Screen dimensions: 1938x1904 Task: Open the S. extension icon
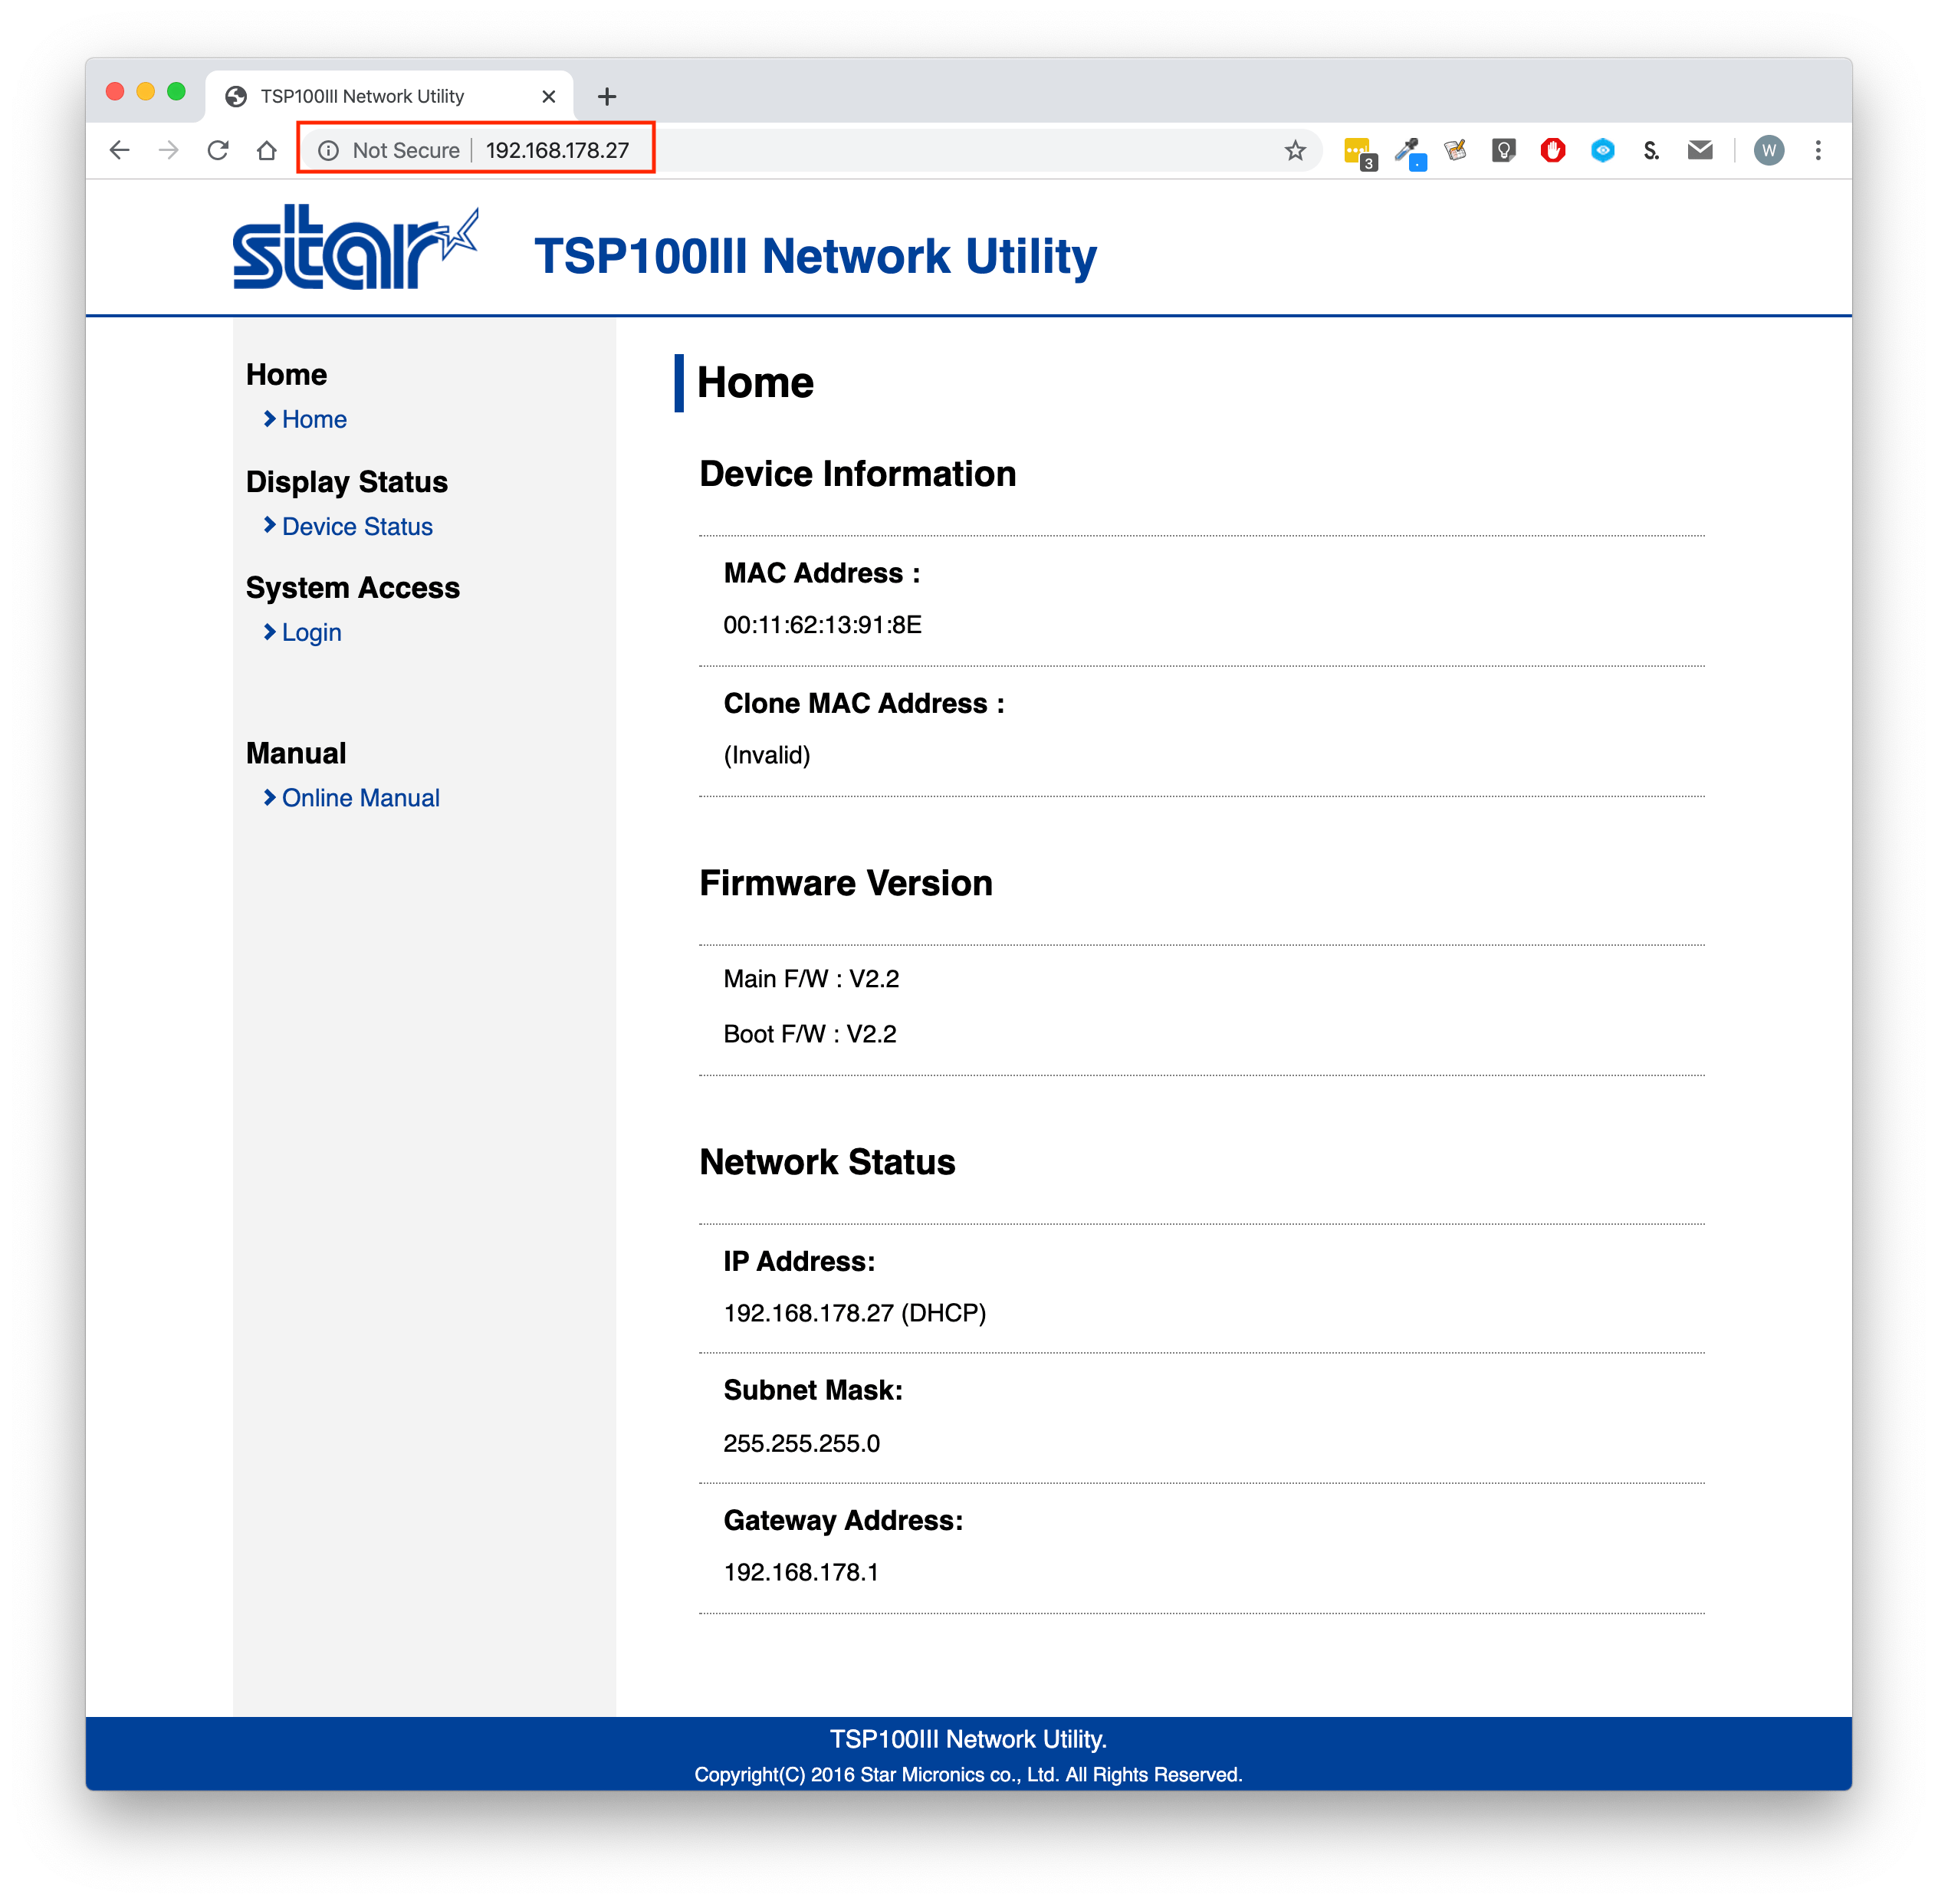point(1651,150)
